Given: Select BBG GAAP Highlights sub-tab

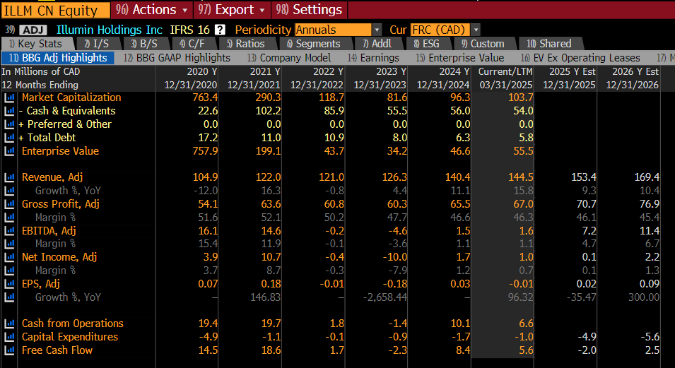Looking at the screenshot, I should tap(177, 58).
